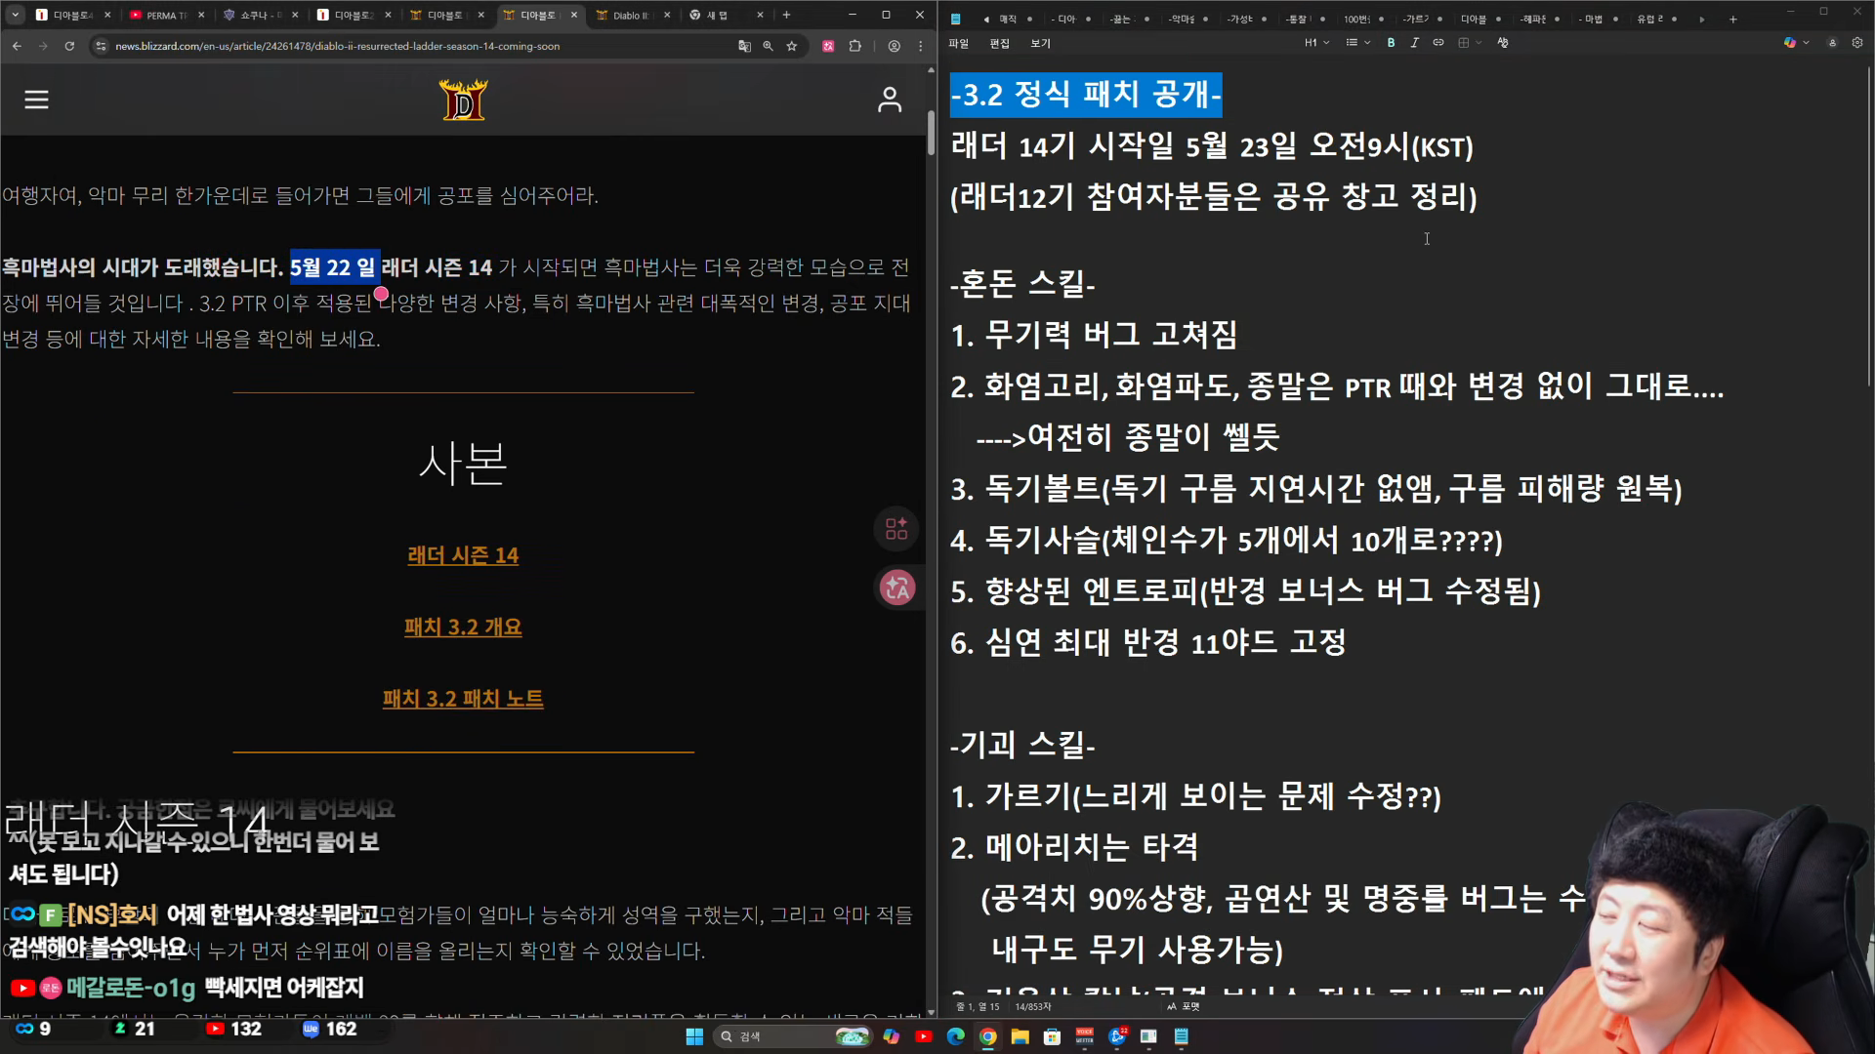Open Voicemeeter from the taskbar
Viewport: 1875px width, 1054px height.
1084,1036
